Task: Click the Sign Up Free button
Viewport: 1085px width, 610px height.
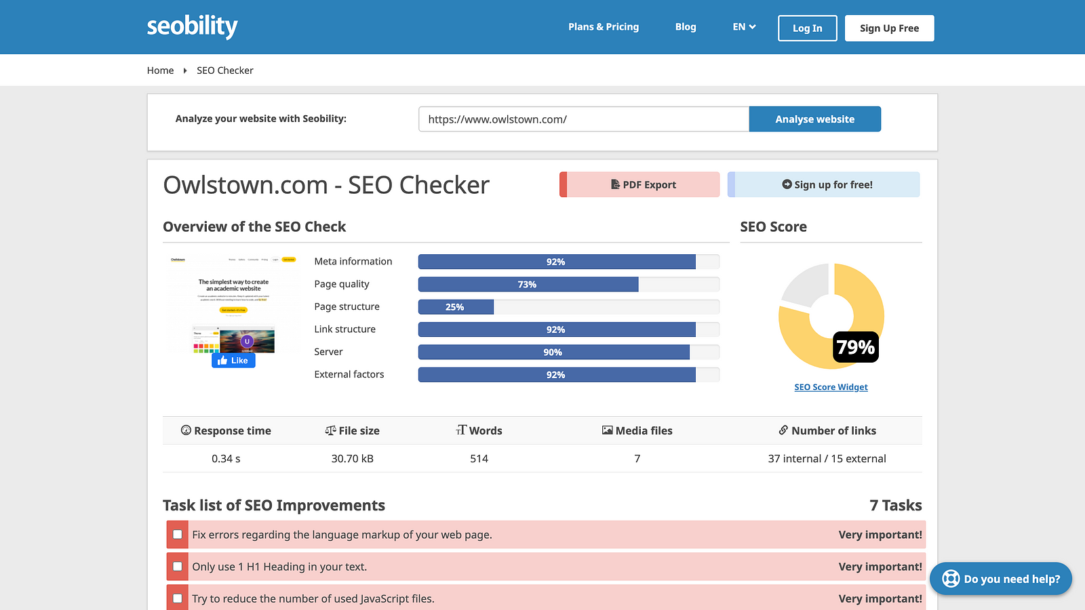Action: point(890,28)
